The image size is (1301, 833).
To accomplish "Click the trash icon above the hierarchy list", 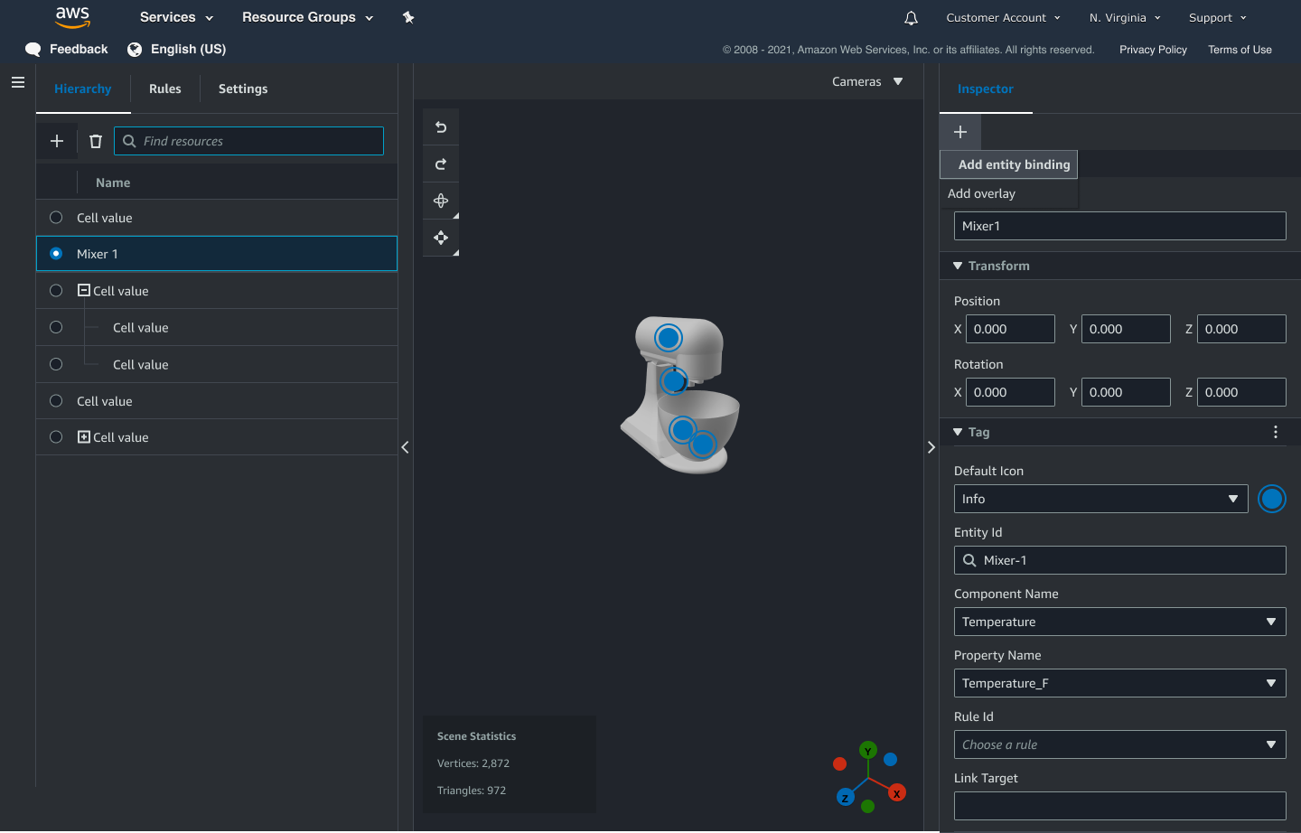I will pyautogui.click(x=95, y=141).
